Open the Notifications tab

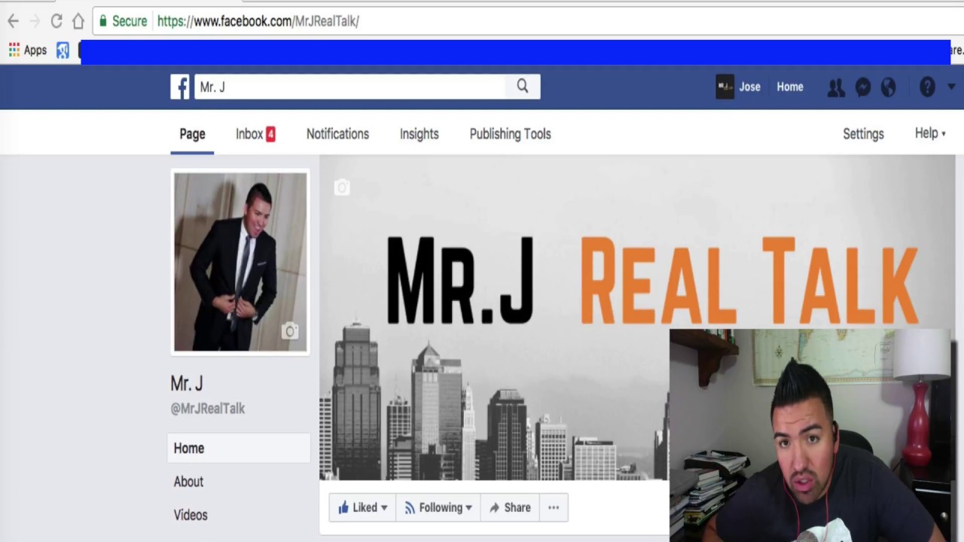(337, 134)
